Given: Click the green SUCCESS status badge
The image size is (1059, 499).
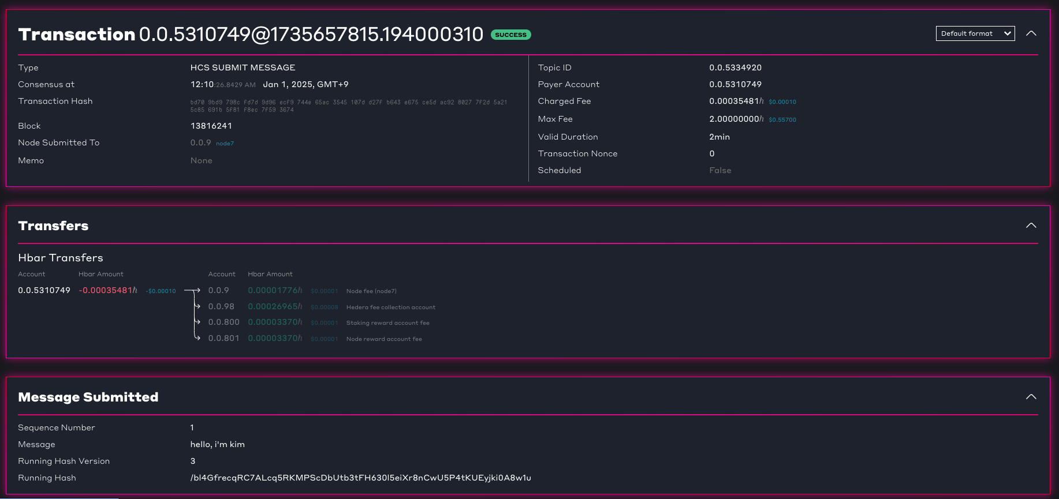Looking at the screenshot, I should point(510,35).
